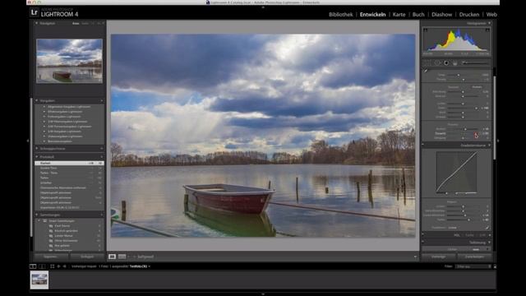Select the filmstrip photo thumbnail
Viewport: 526px width, 296px height.
(x=39, y=280)
